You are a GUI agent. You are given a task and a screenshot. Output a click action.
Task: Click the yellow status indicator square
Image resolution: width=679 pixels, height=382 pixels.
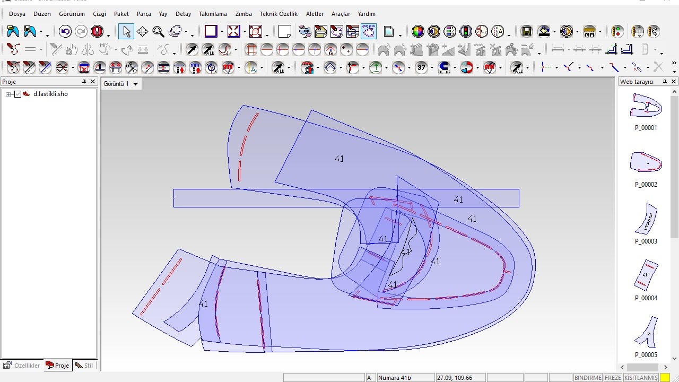(x=665, y=378)
